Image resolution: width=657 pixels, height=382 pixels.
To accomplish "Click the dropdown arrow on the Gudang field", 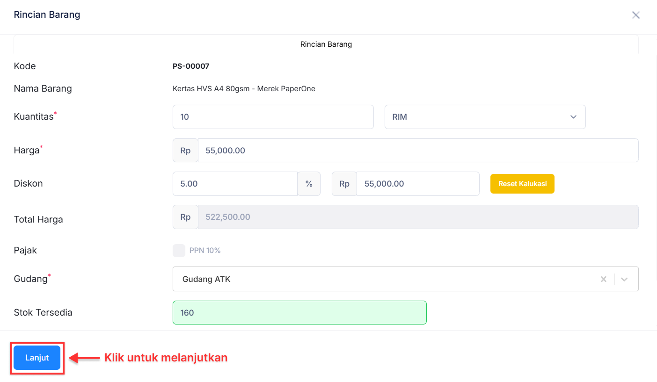I will 624,279.
